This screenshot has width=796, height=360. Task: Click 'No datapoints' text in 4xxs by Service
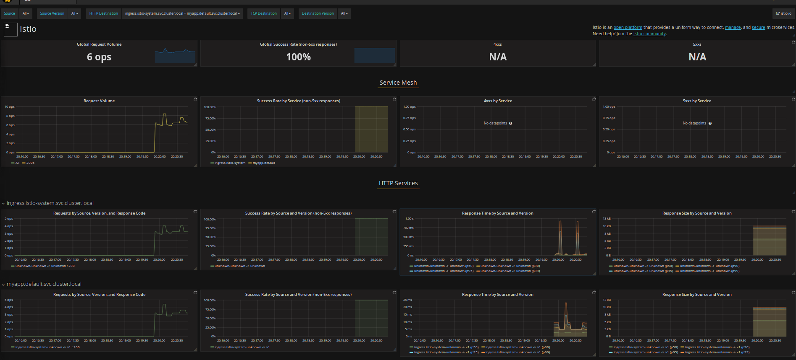(x=495, y=123)
